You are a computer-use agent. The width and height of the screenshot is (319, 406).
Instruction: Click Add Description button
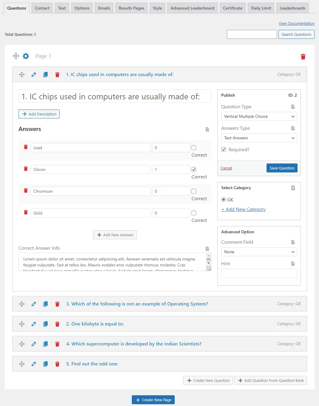(x=39, y=114)
